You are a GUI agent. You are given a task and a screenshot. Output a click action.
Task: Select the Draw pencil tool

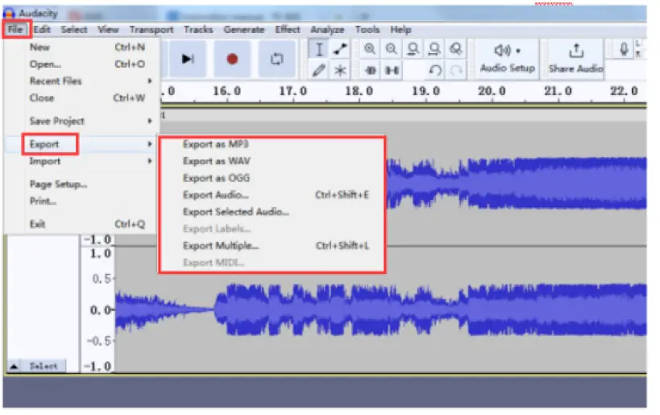319,70
